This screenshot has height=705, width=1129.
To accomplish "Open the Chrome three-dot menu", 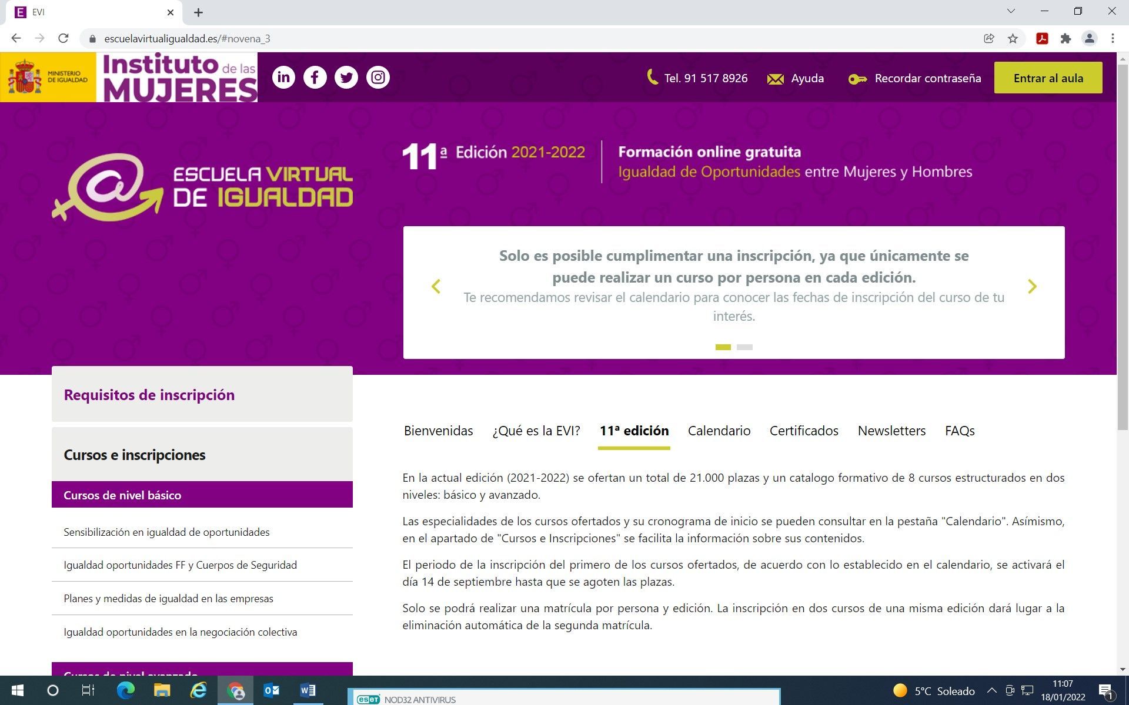I will (x=1113, y=39).
